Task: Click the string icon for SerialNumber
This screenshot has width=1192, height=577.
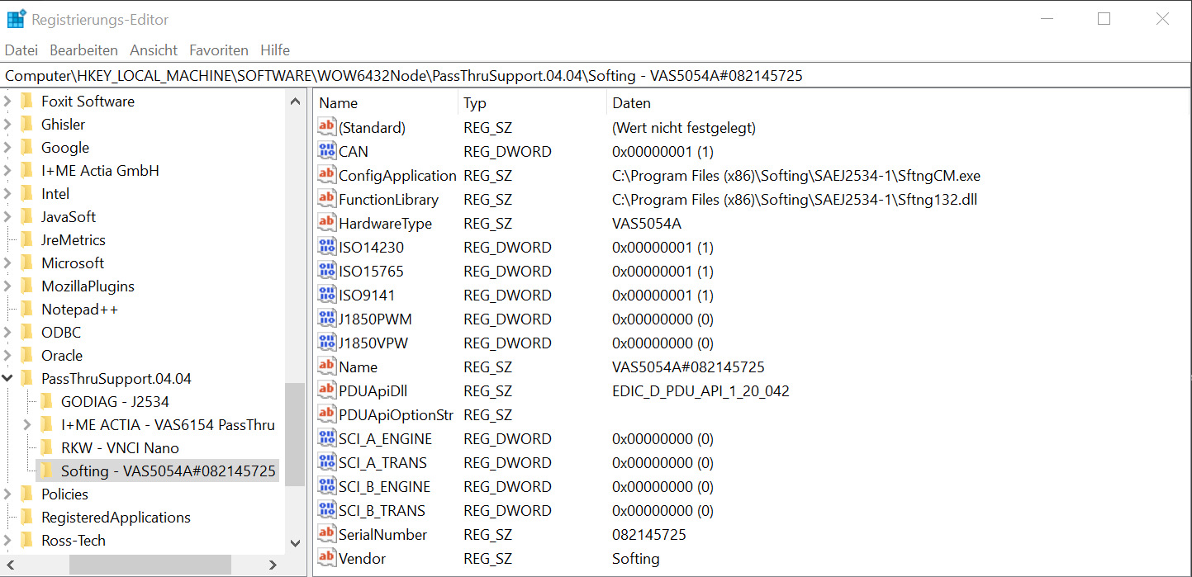Action: click(x=327, y=535)
